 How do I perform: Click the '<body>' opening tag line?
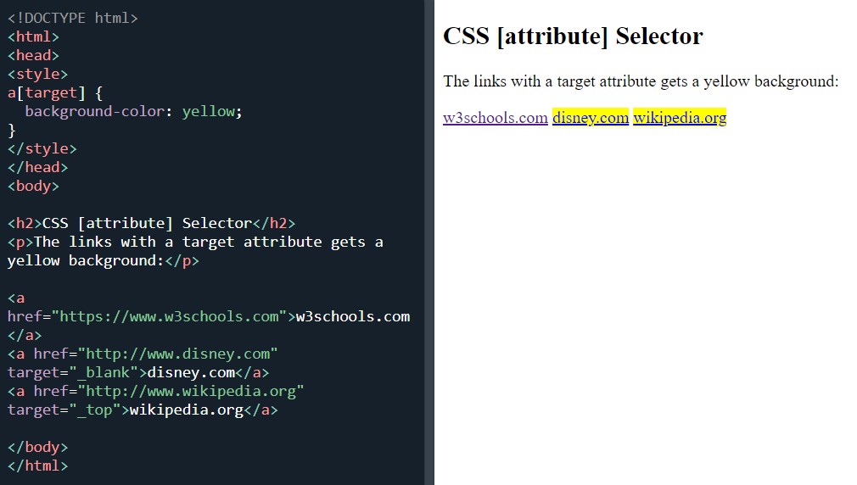click(x=33, y=187)
